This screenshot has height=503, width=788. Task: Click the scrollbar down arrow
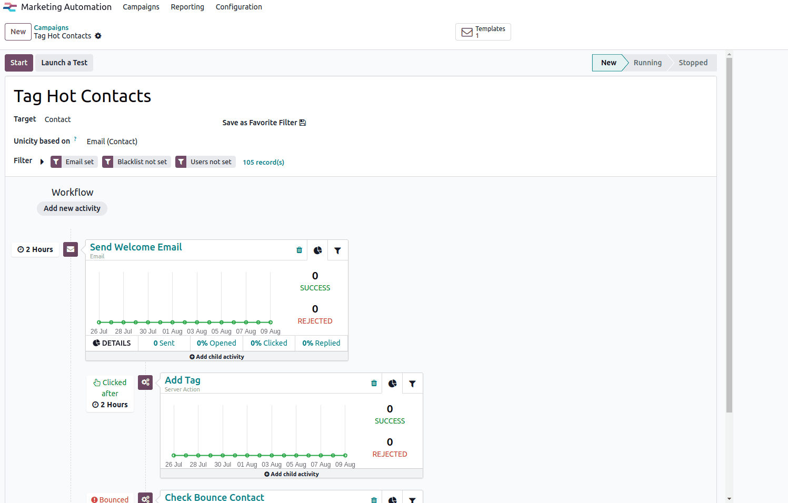(729, 499)
